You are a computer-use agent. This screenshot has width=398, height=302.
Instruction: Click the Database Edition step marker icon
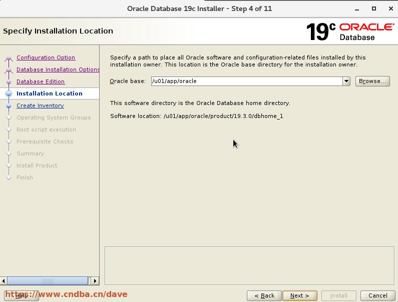click(x=9, y=82)
